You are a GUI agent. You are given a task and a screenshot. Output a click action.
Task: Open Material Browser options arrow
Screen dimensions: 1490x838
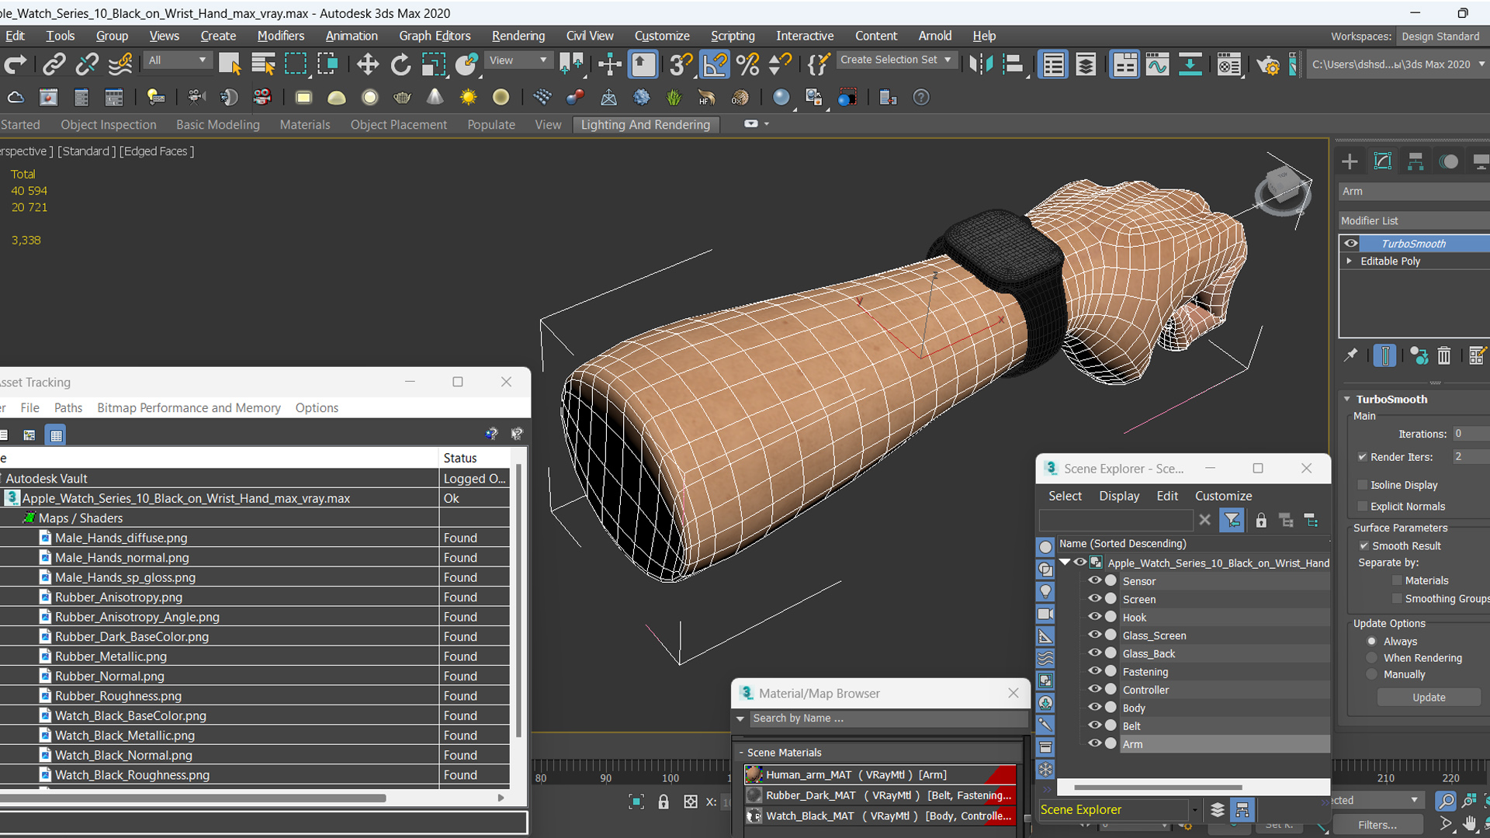click(740, 719)
